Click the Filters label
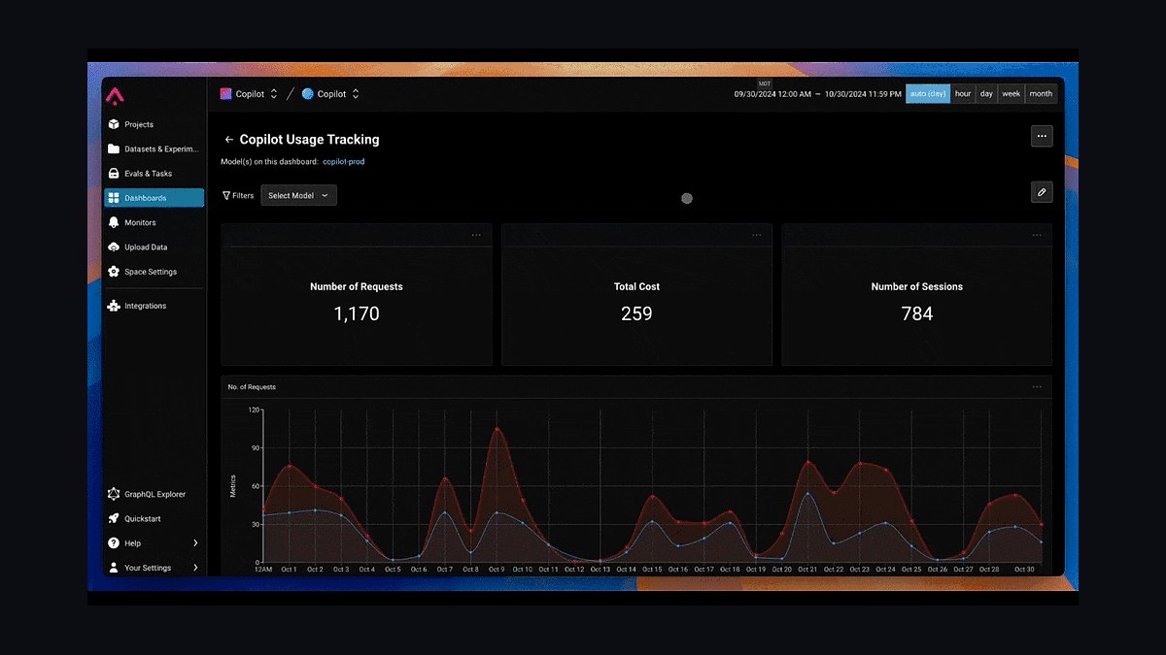Screen dimensions: 1166x655 (x=243, y=195)
